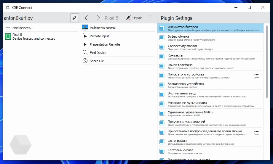
Task: Uncheck the Индикатор батареи plugin checkbox
Action: point(162,28)
